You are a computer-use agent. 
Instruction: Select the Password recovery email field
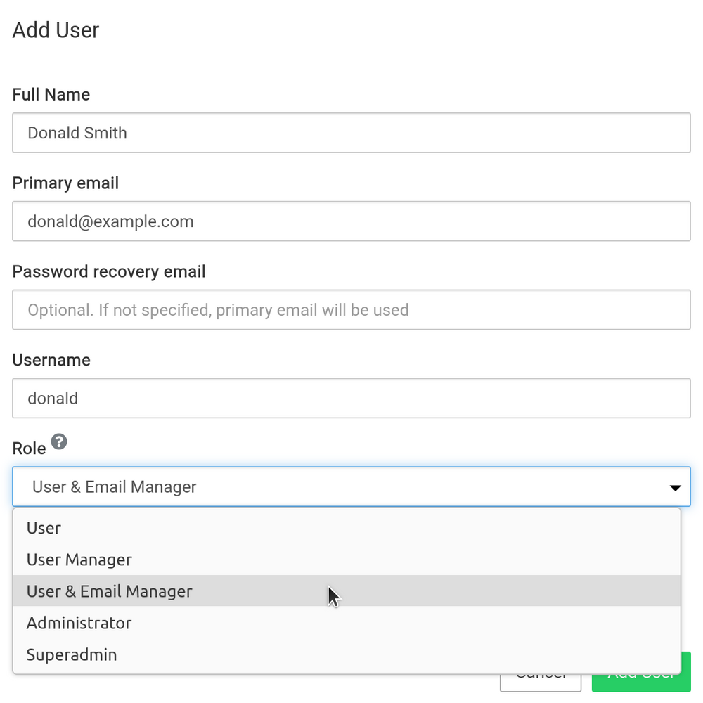351,310
